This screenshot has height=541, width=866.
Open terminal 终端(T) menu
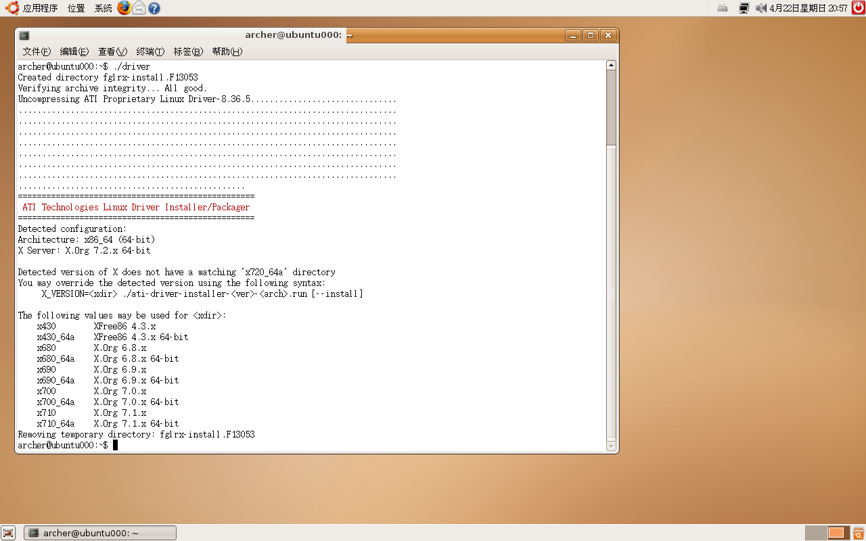point(150,51)
